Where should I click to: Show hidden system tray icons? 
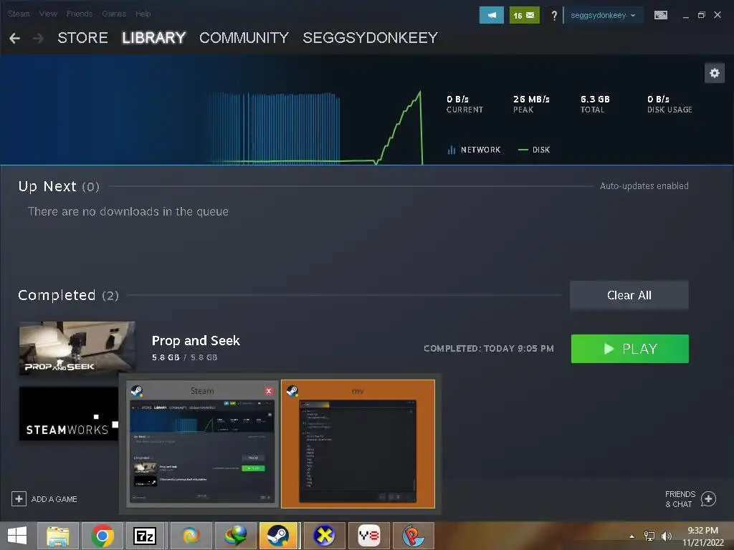[x=632, y=536]
